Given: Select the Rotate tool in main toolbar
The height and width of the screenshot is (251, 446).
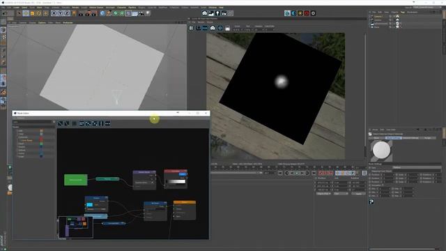Looking at the screenshot, I should [39, 13].
